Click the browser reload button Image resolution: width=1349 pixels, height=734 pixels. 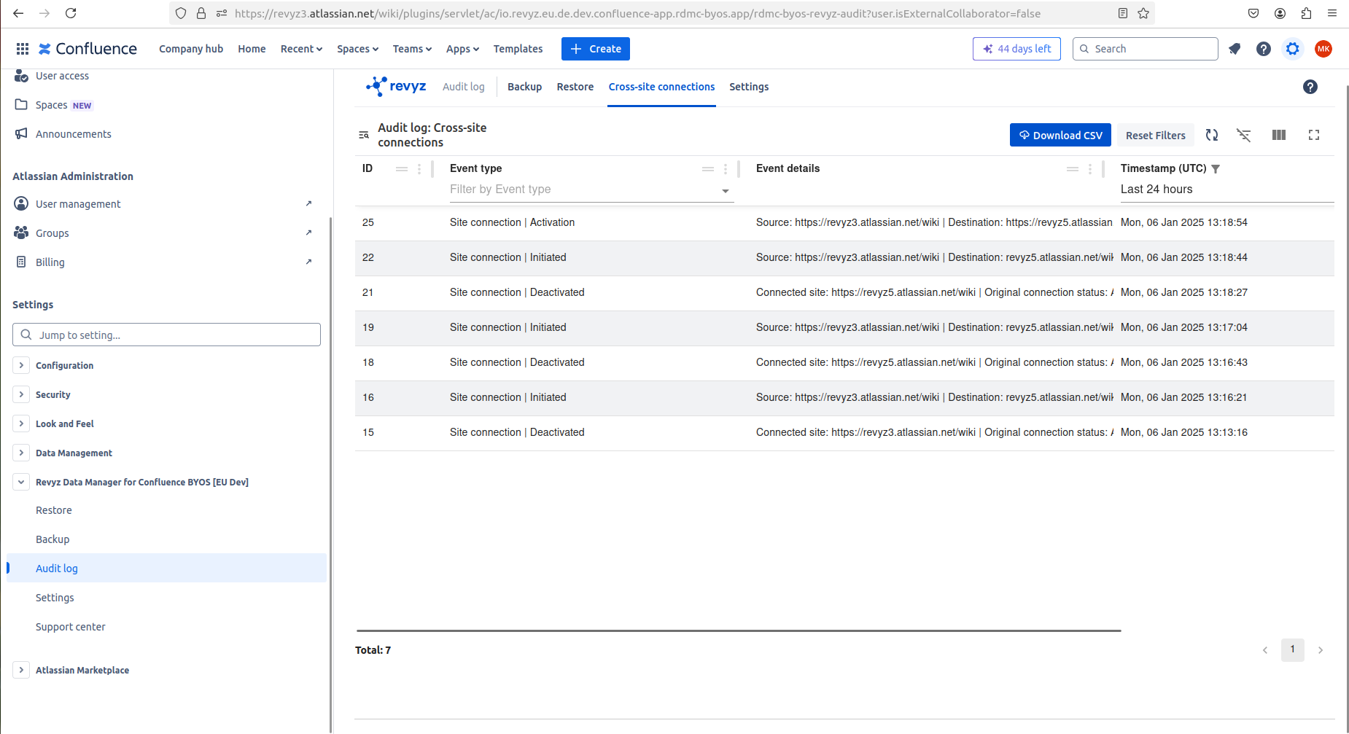[x=71, y=13]
